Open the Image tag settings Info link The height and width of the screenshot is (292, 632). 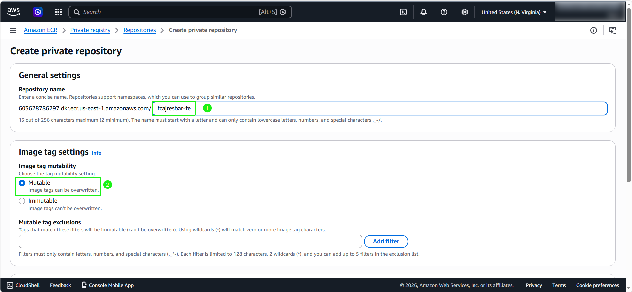coord(97,153)
